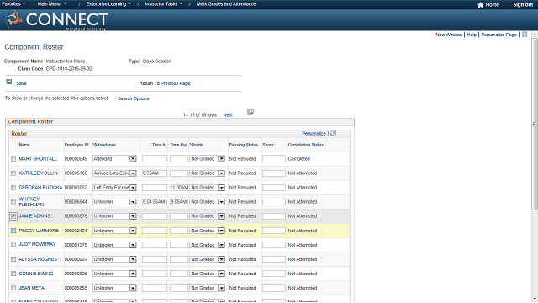Go to the Next rows link

pos(228,115)
